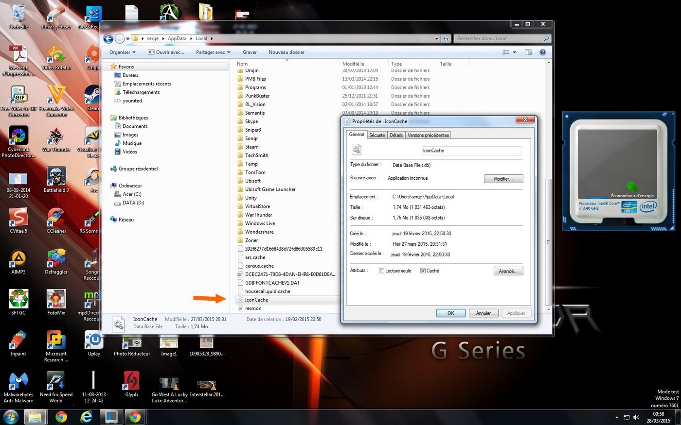Open FotoMix desktop shortcut

pos(56,302)
